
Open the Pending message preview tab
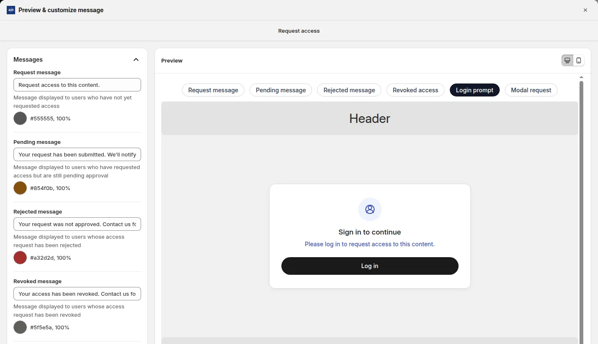(281, 90)
